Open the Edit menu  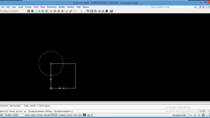(8, 7)
